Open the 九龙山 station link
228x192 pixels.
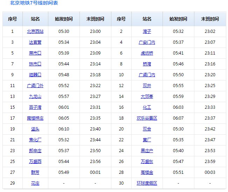[x=35, y=97]
